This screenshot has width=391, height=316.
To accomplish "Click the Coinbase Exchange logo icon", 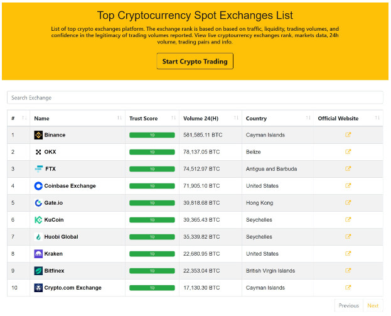I will (38, 186).
